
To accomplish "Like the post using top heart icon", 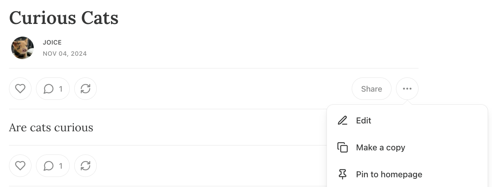I will (x=20, y=89).
